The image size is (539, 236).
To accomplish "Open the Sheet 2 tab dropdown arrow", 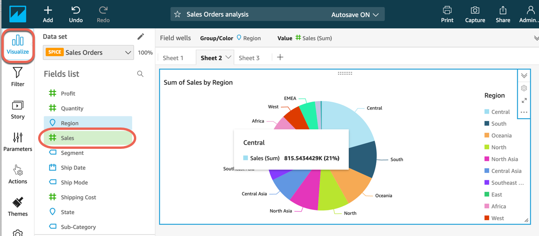I will [x=228, y=57].
